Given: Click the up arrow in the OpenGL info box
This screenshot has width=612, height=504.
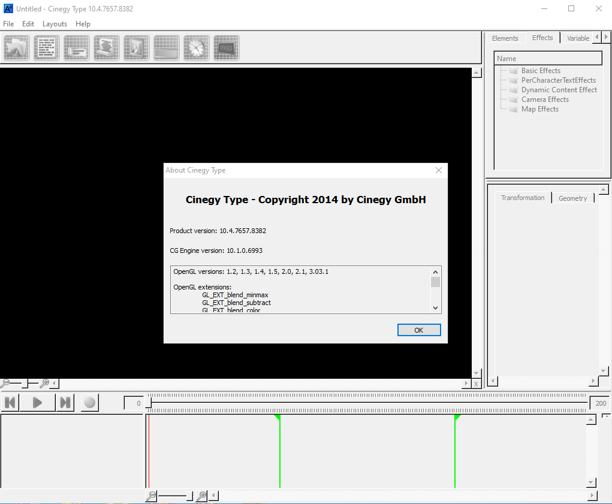Looking at the screenshot, I should (436, 272).
